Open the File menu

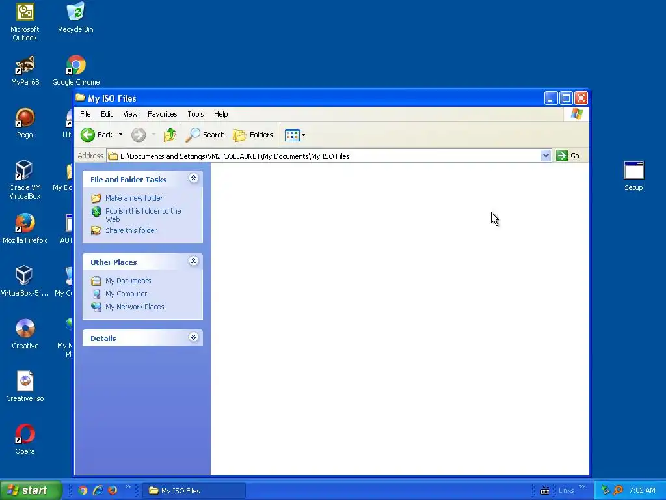click(x=85, y=114)
